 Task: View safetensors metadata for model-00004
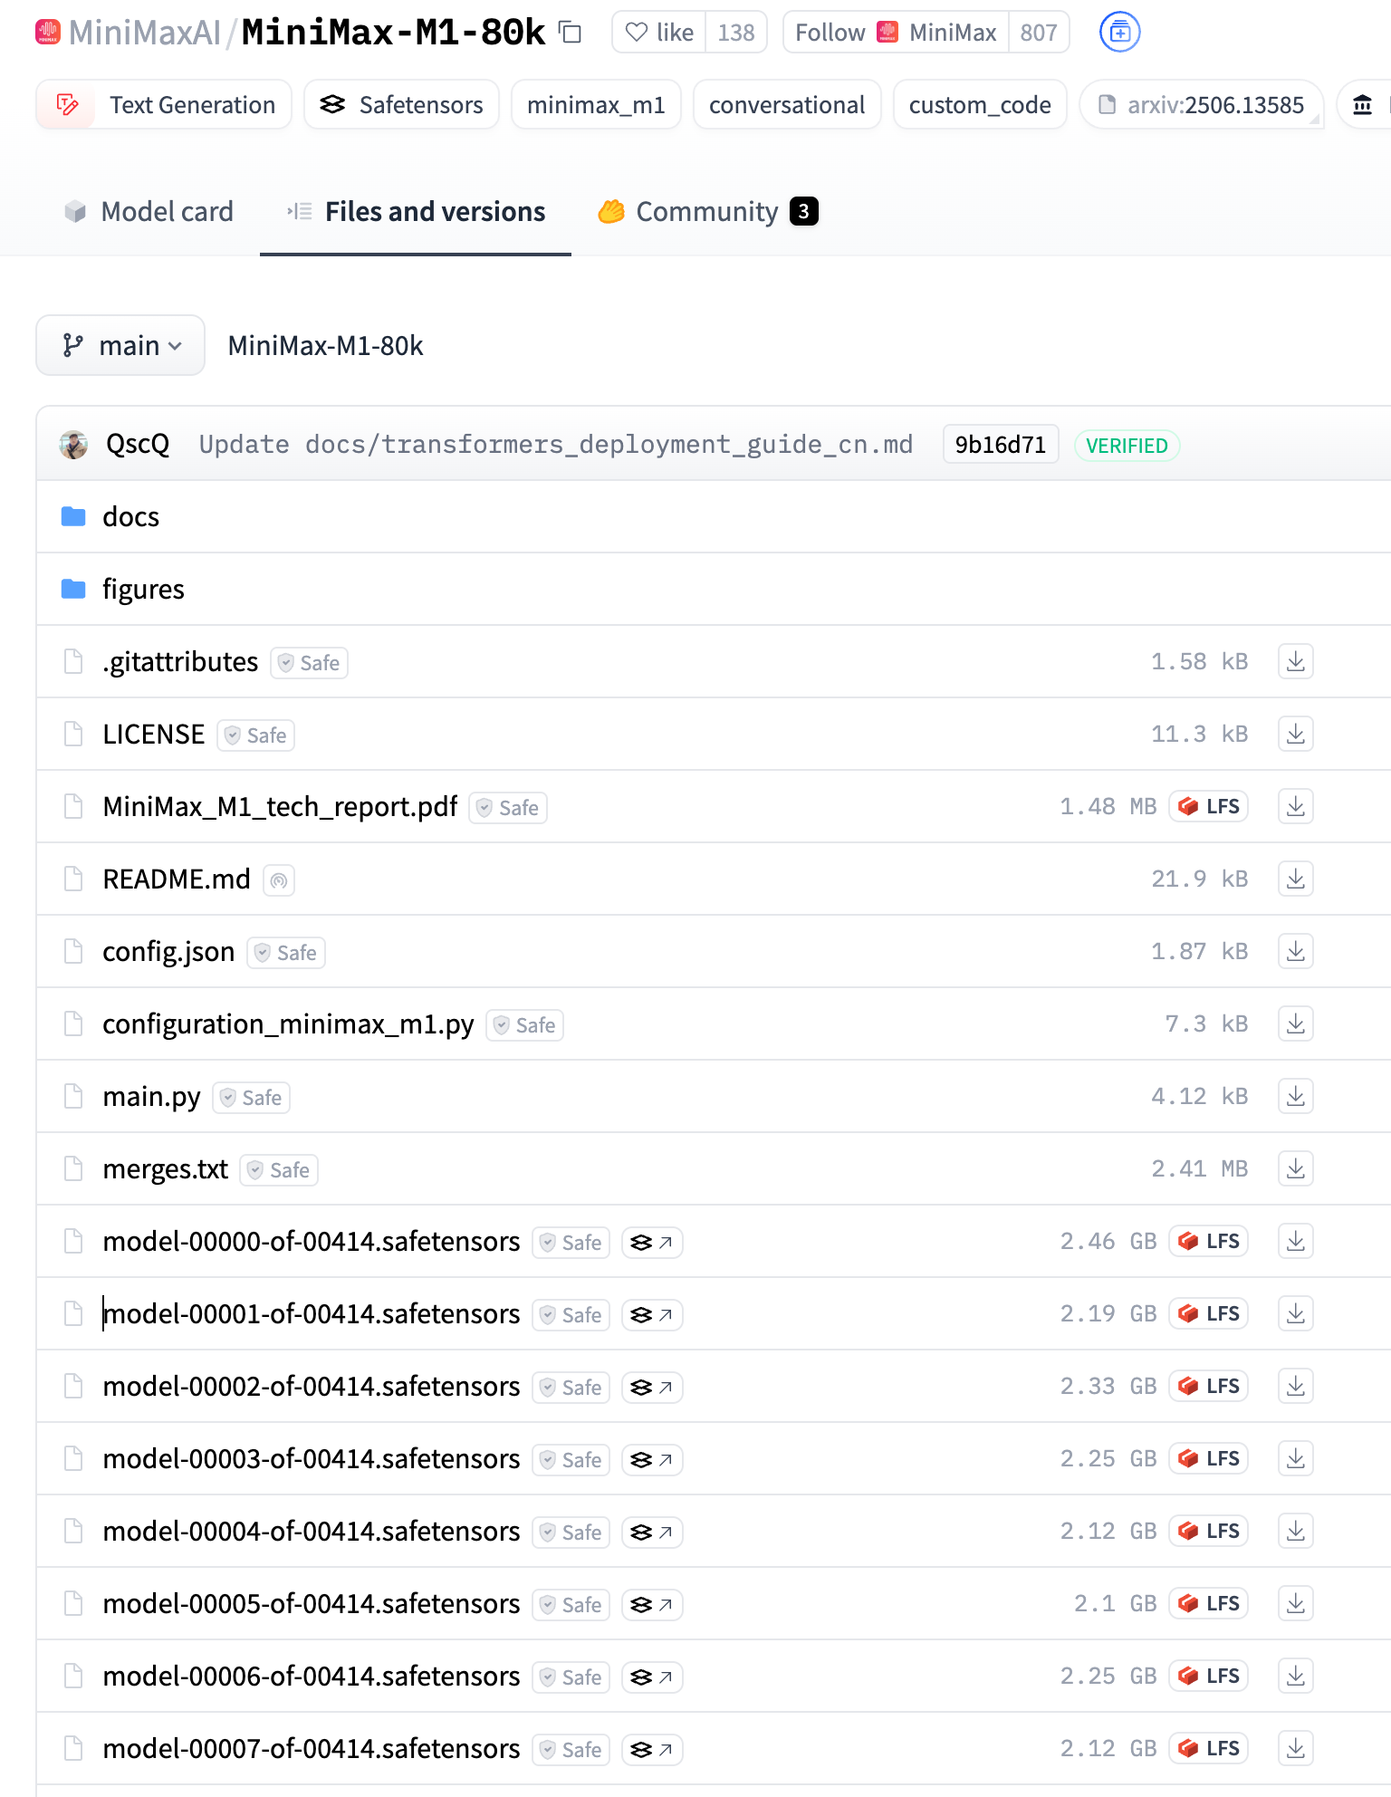[652, 1532]
